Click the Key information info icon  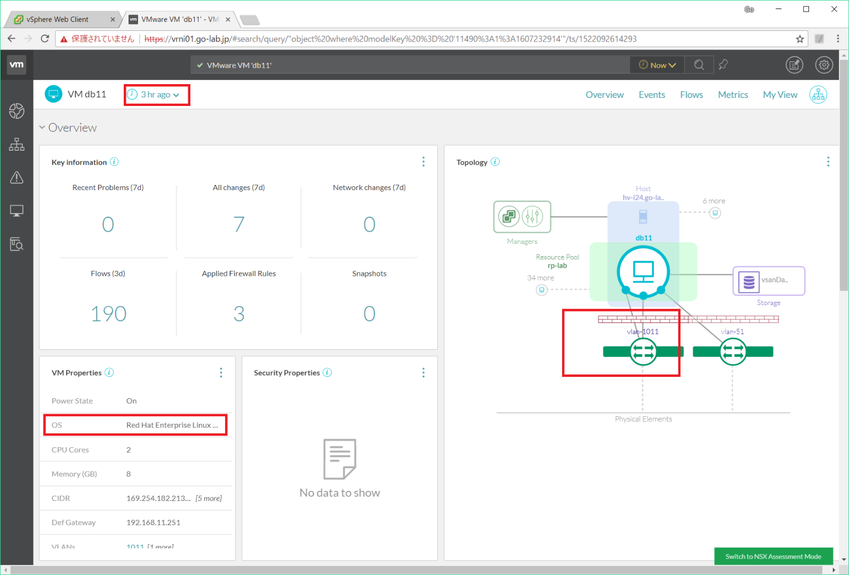(x=114, y=162)
